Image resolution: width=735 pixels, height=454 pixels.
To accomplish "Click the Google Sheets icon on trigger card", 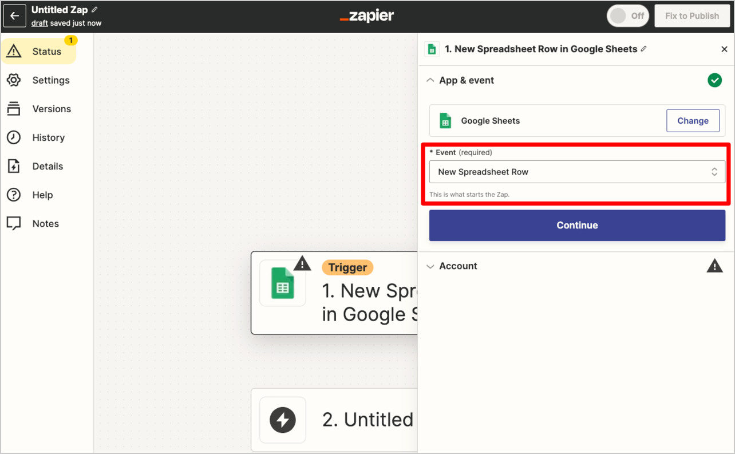I will (283, 284).
